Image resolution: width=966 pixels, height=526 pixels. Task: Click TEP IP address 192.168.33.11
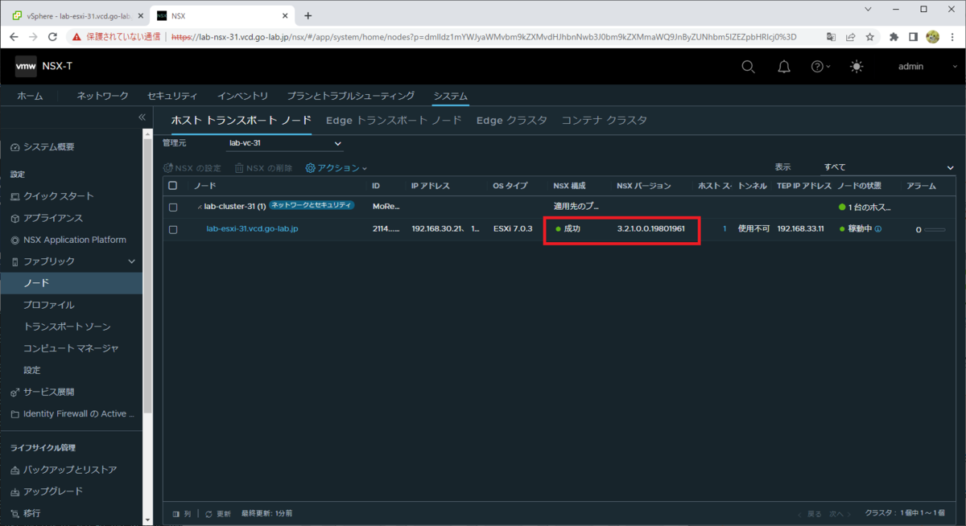(800, 229)
